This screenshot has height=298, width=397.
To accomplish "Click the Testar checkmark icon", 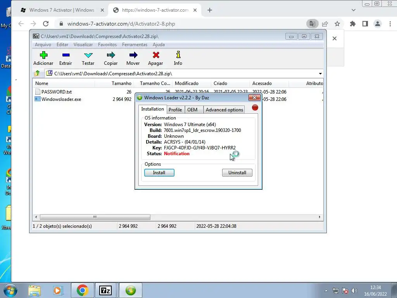I will pyautogui.click(x=88, y=55).
